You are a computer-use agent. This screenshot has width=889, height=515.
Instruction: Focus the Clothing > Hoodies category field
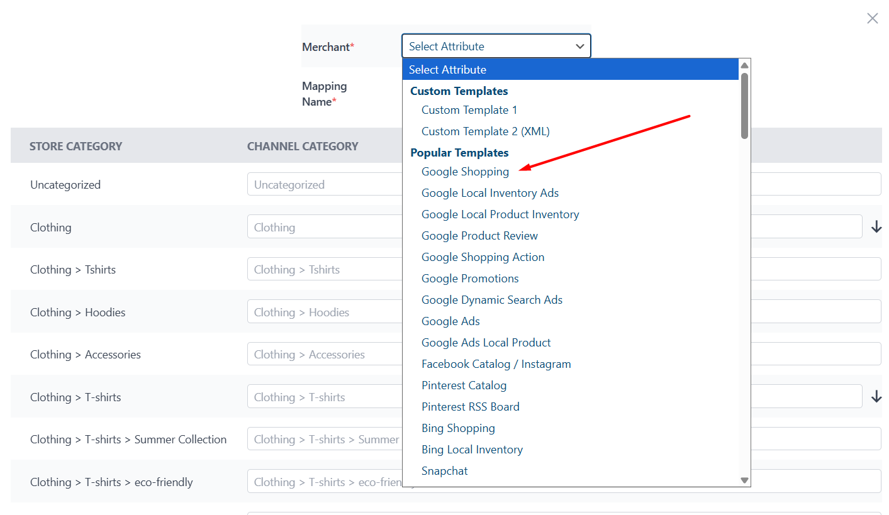coord(564,312)
